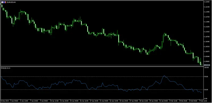This screenshot has width=212, height=103.
Task: Click the 1.10075 price scale label
Action: (207, 51)
